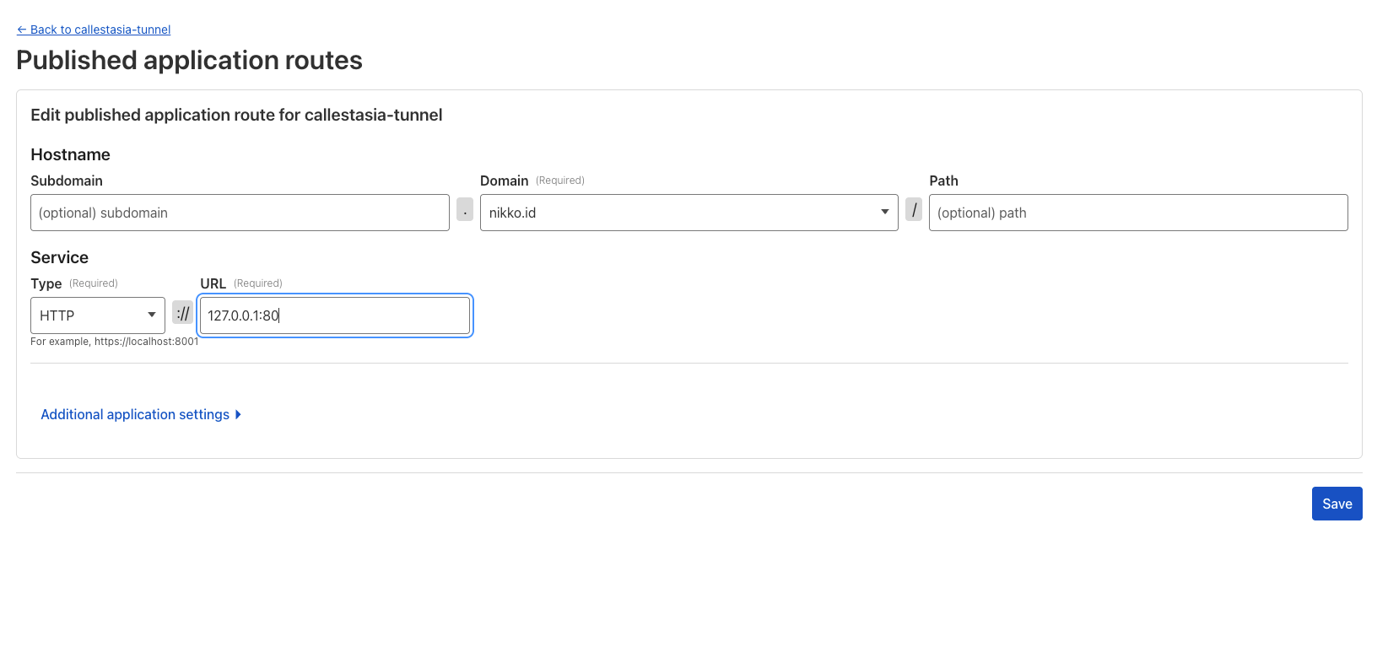Click the Domain field label
Image resolution: width=1388 pixels, height=647 pixels.
504,181
